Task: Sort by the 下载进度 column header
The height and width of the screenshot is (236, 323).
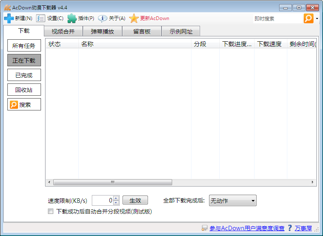Action: pyautogui.click(x=237, y=44)
